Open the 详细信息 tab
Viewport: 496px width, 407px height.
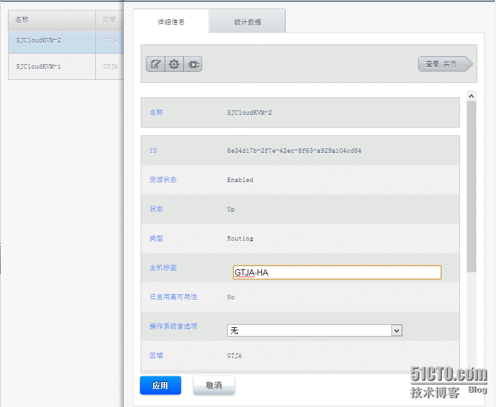tap(171, 22)
